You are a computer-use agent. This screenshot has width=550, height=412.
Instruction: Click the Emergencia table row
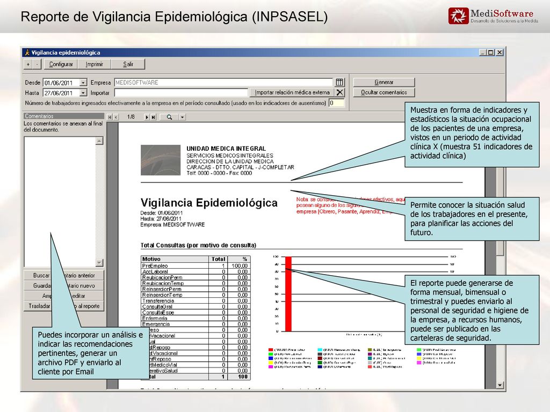196,324
